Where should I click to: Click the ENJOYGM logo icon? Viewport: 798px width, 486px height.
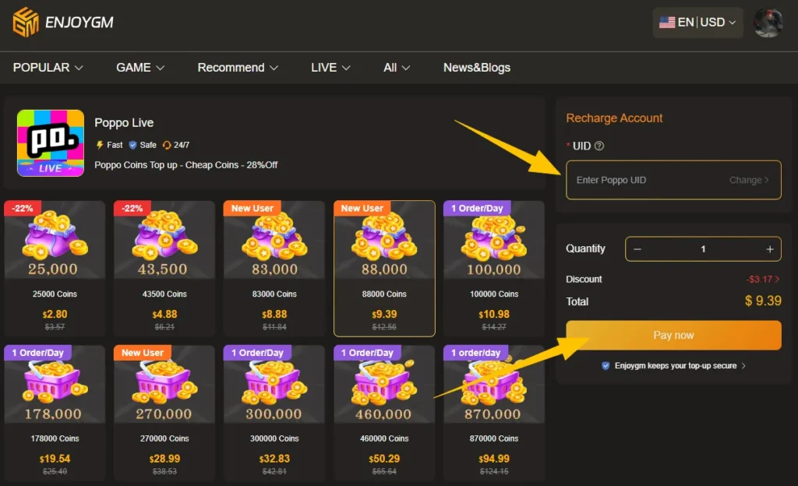(26, 23)
